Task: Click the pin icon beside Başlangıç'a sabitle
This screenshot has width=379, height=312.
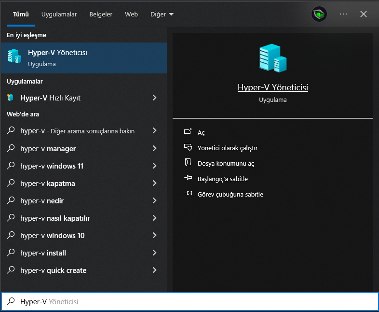Action: point(188,178)
